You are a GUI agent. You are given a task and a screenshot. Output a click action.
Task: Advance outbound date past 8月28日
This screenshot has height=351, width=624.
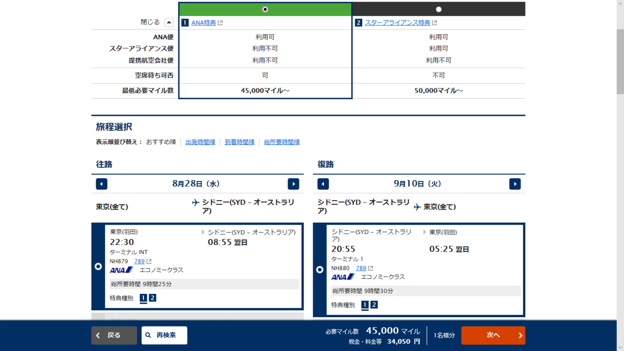[293, 184]
